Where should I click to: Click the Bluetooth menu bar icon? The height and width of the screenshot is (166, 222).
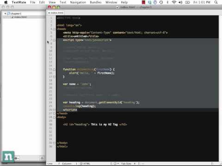167,2
